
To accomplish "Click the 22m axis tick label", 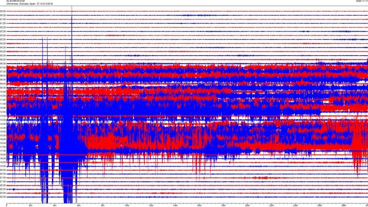I will point(271,205).
